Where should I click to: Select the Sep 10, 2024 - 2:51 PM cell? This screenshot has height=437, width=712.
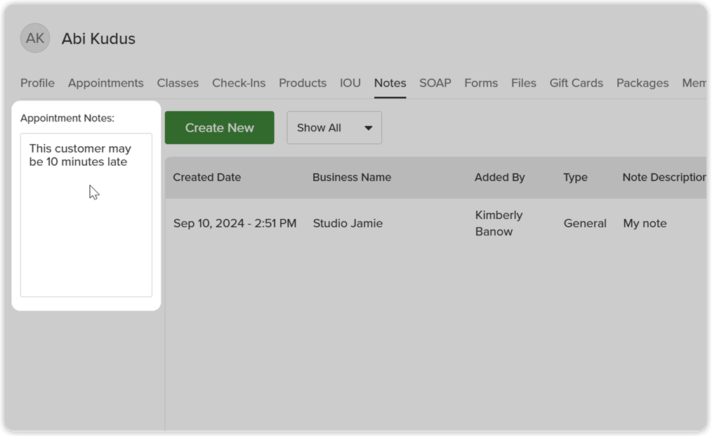click(x=235, y=223)
